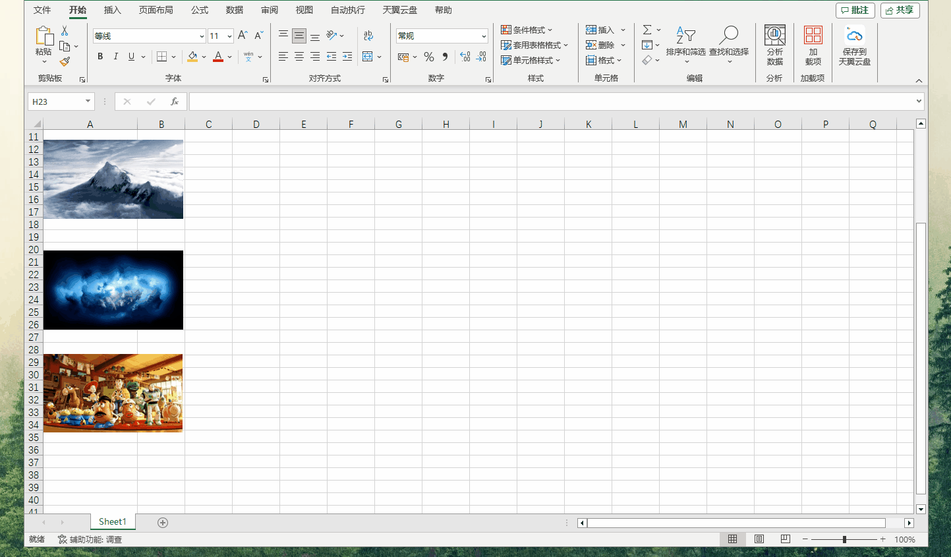The width and height of the screenshot is (951, 557).
Task: Toggle top vertical alignment
Action: point(283,36)
